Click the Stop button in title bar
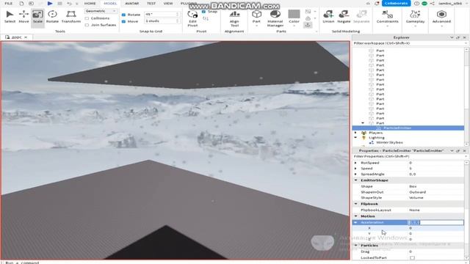This screenshot has width=470, height=264. tap(59, 3)
